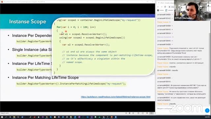Click chat scrollbar on the right edge
This screenshot has height=119, width=211.
click(210, 69)
